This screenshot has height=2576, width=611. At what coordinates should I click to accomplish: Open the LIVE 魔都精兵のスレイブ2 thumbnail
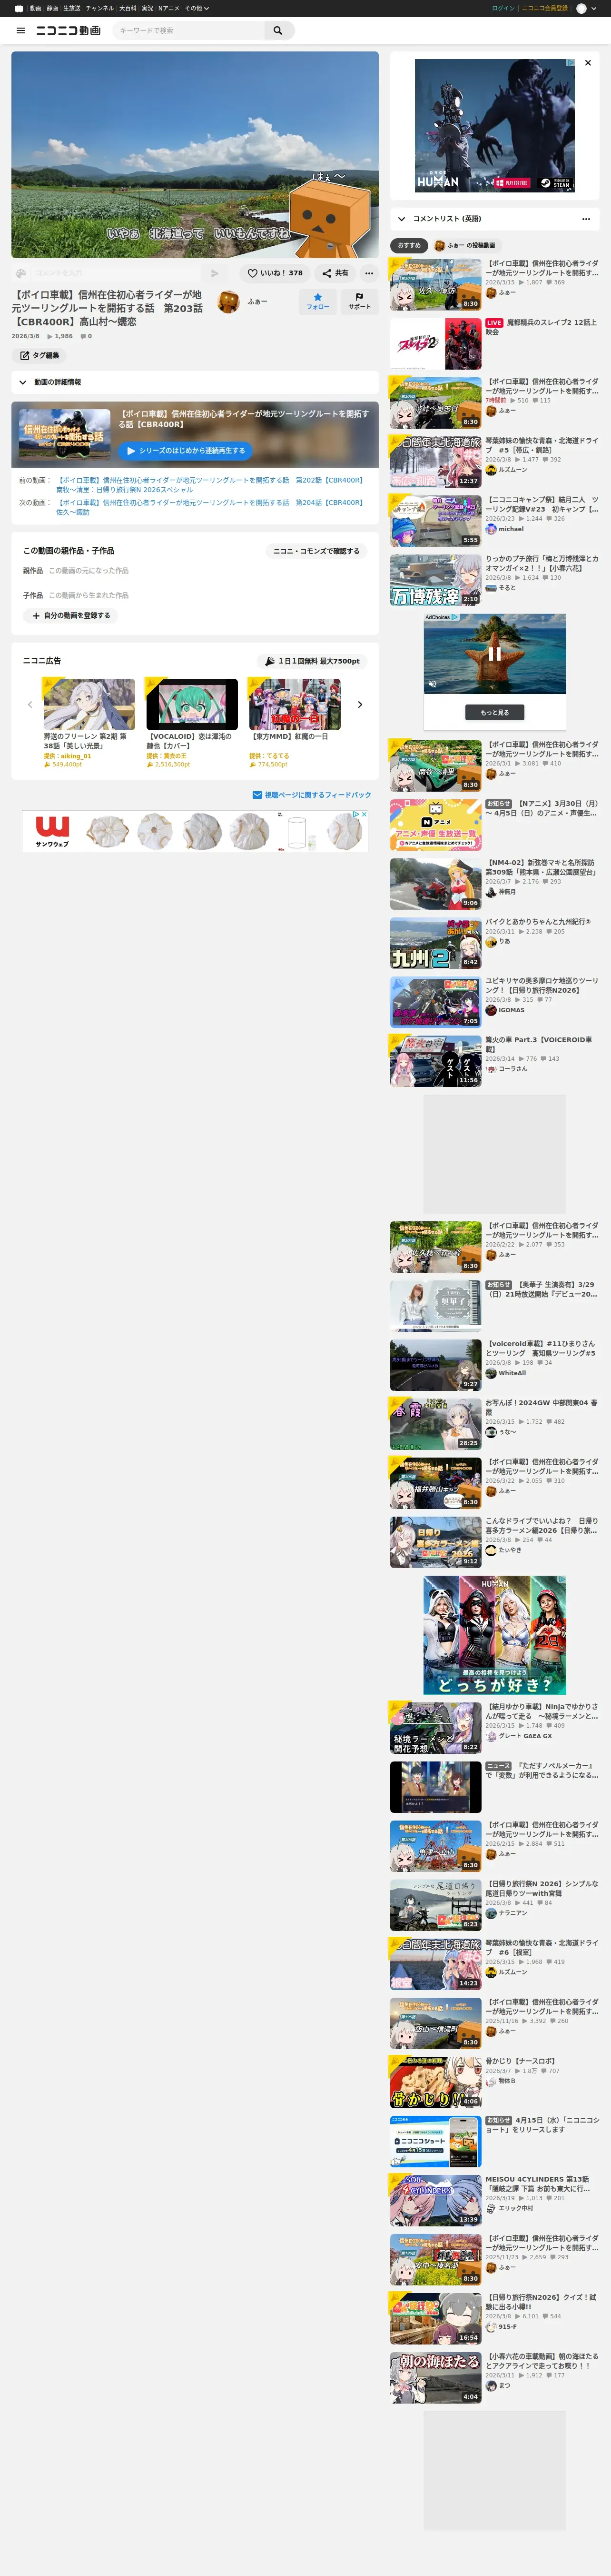(435, 344)
